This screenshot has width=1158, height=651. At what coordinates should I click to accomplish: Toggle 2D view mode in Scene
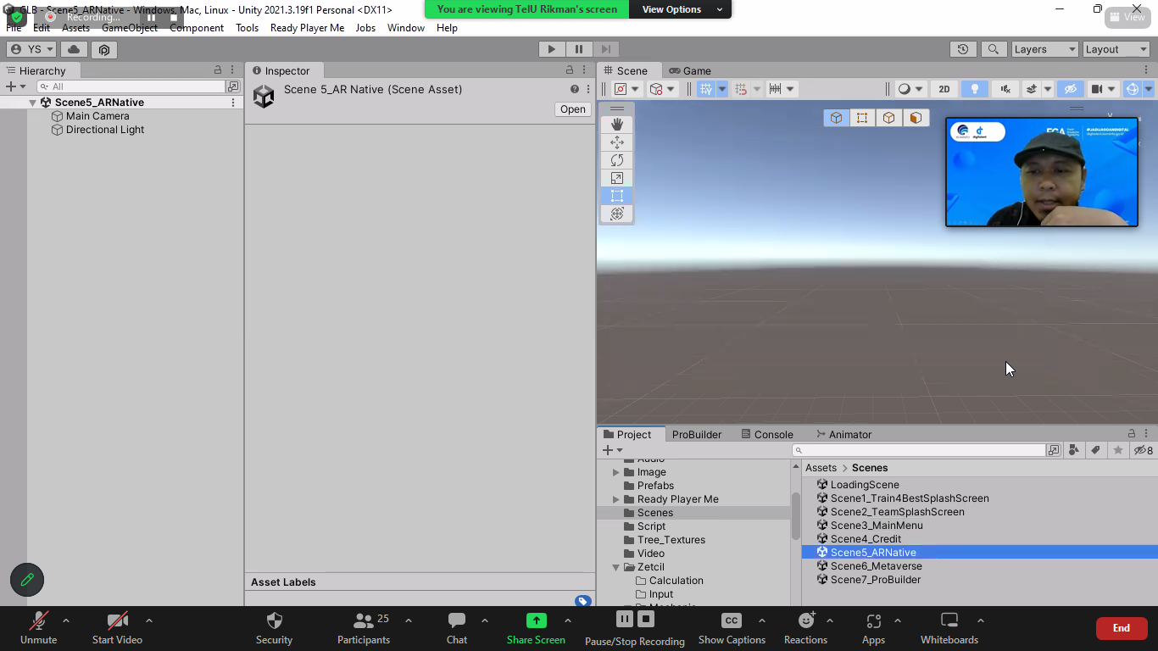[944, 89]
